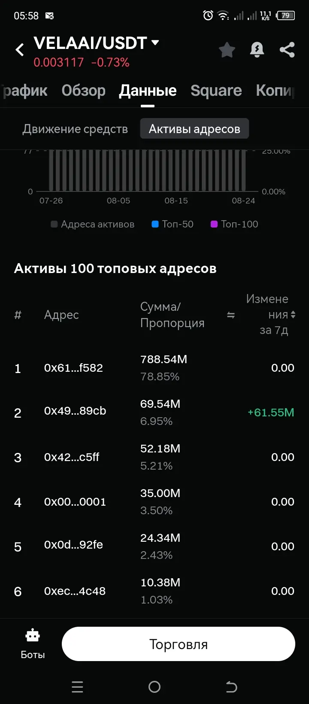This screenshot has width=309, height=704.
Task: Tap the swap icon beside Сумма/Пропорция
Action: click(x=231, y=315)
